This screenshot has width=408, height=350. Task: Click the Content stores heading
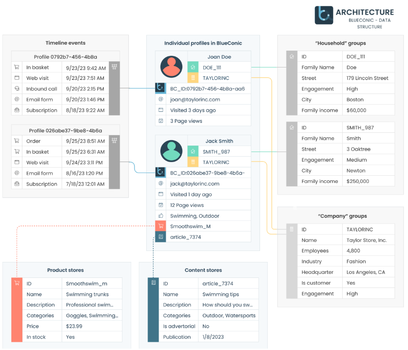203,270
